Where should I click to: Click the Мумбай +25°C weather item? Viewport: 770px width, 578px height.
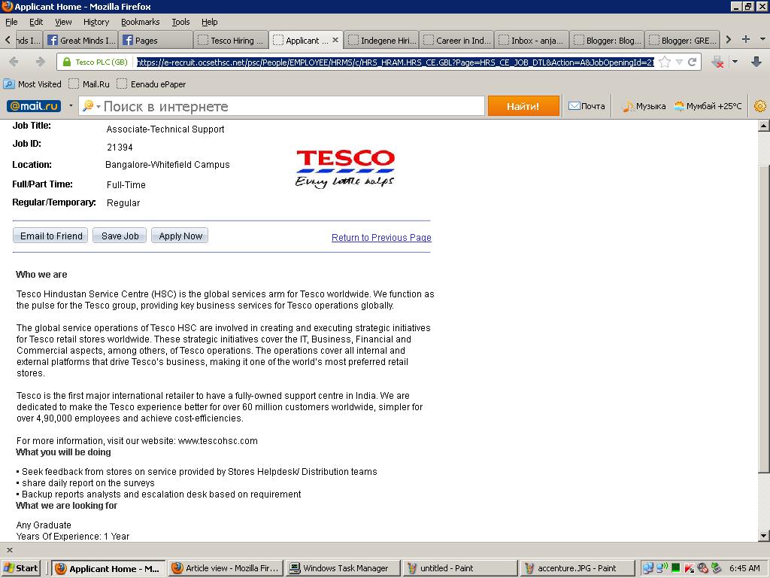tap(708, 106)
